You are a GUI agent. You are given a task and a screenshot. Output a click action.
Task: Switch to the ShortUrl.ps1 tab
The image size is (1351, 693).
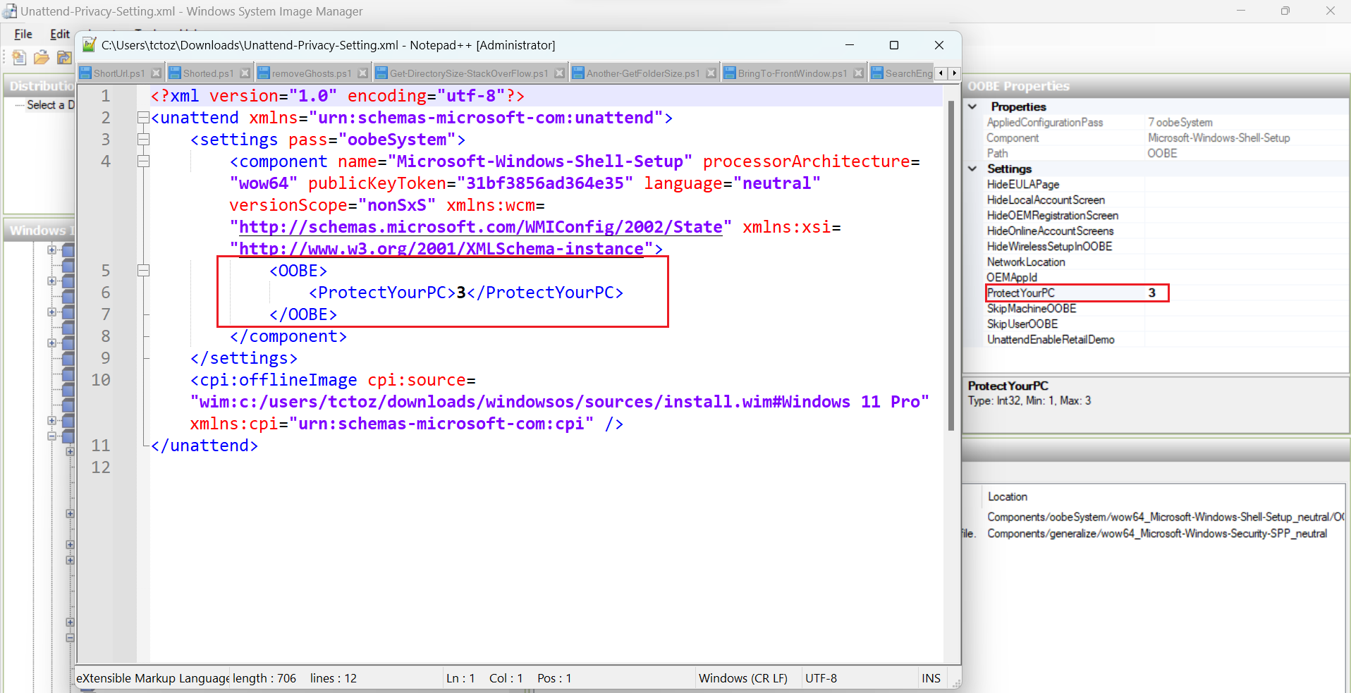click(121, 73)
